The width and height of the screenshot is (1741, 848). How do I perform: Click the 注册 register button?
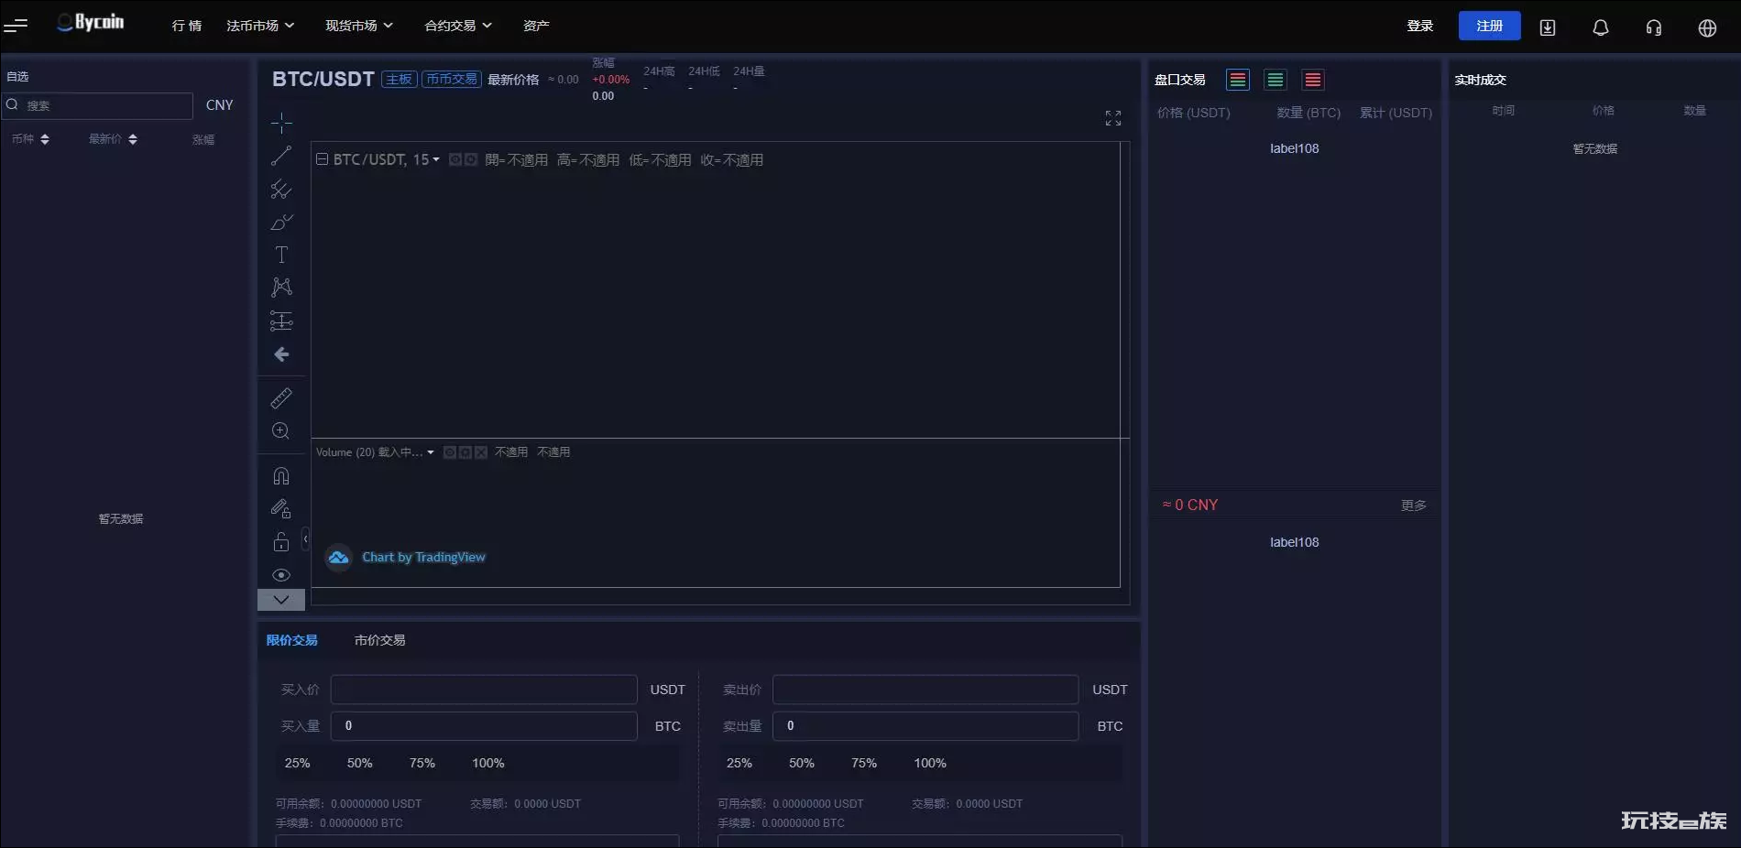pyautogui.click(x=1490, y=26)
